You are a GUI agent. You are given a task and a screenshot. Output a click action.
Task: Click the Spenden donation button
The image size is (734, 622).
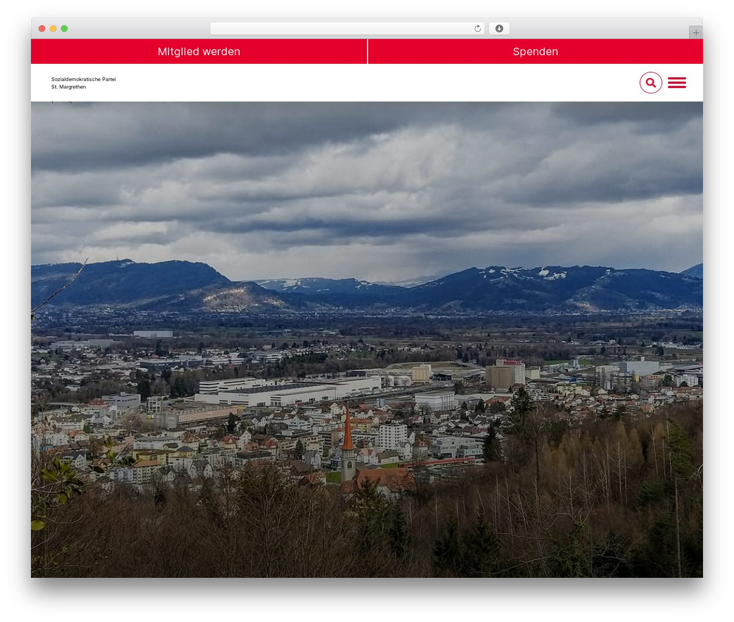pyautogui.click(x=536, y=52)
